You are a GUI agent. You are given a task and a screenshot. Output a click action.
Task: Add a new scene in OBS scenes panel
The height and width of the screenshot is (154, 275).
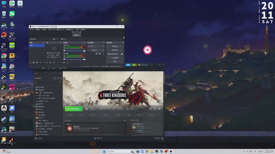tap(31, 63)
